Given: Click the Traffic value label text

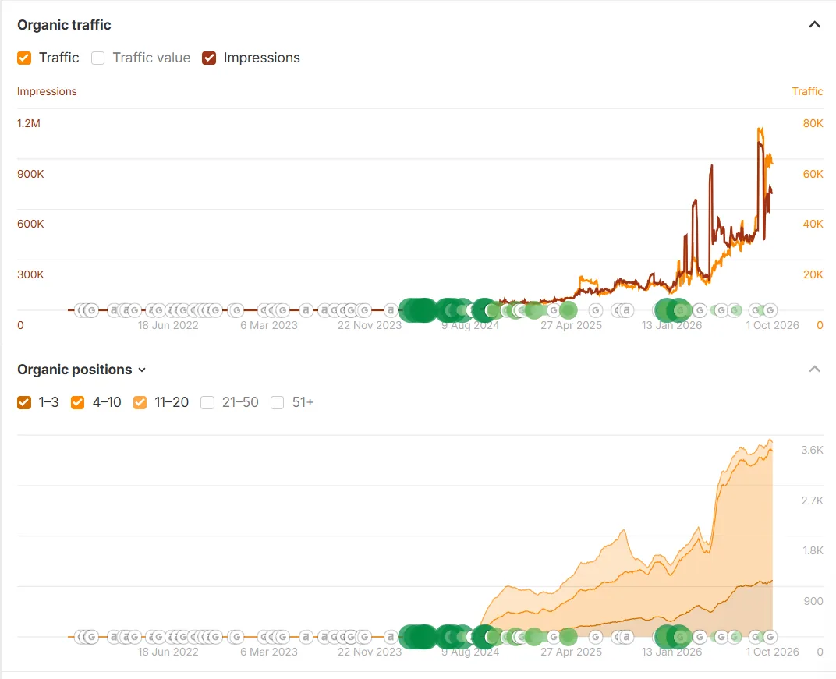Looking at the screenshot, I should (x=151, y=58).
